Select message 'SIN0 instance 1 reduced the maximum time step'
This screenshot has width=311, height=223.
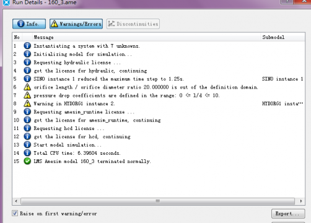pyautogui.click(x=108, y=79)
